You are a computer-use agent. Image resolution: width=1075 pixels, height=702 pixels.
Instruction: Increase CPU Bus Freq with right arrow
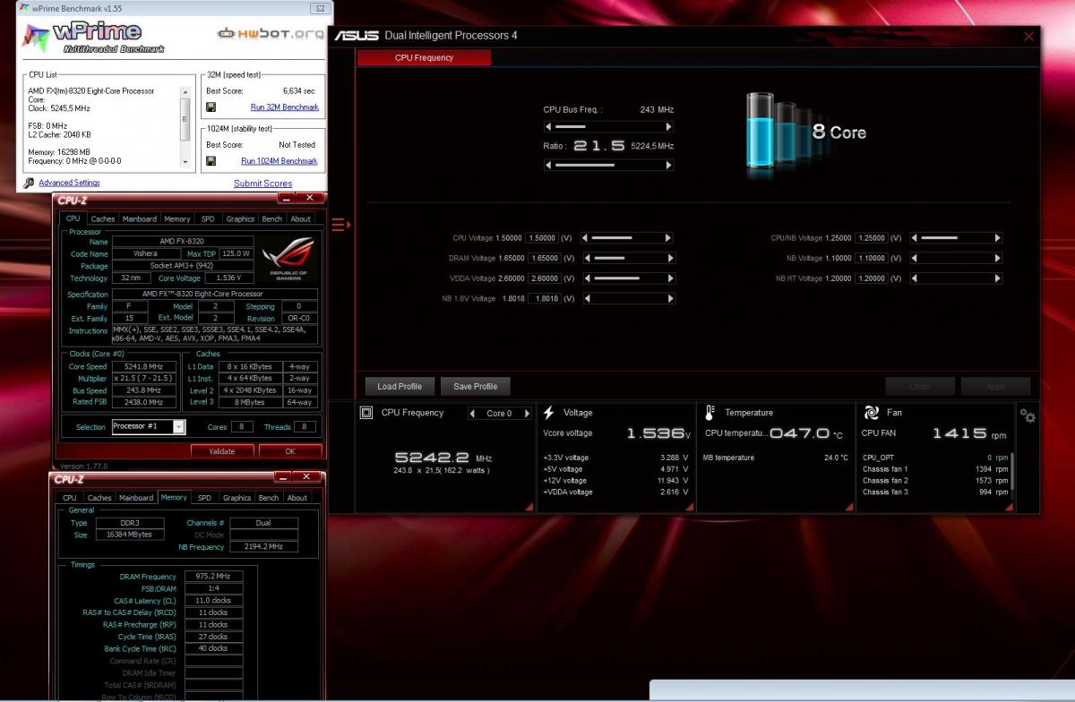pos(669,126)
